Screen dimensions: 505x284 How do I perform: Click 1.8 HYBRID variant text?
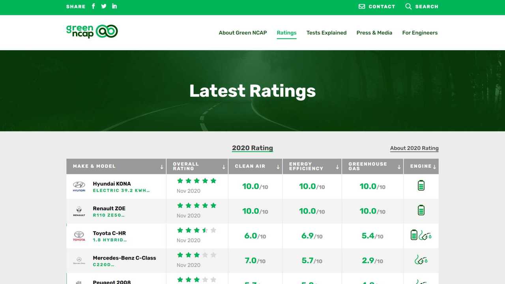point(110,240)
